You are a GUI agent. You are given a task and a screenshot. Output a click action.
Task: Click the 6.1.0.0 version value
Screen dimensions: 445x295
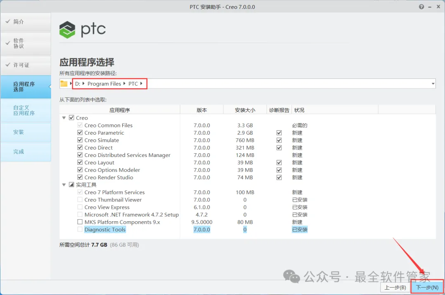(x=202, y=207)
